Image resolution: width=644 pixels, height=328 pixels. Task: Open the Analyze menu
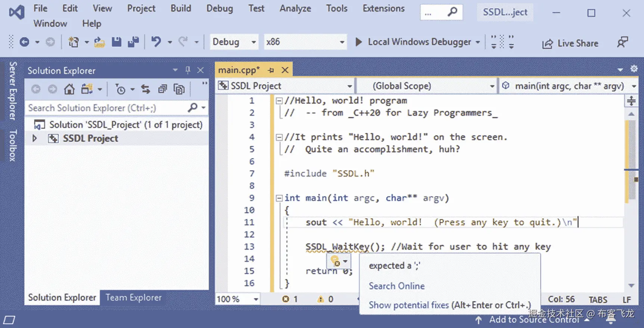point(295,8)
